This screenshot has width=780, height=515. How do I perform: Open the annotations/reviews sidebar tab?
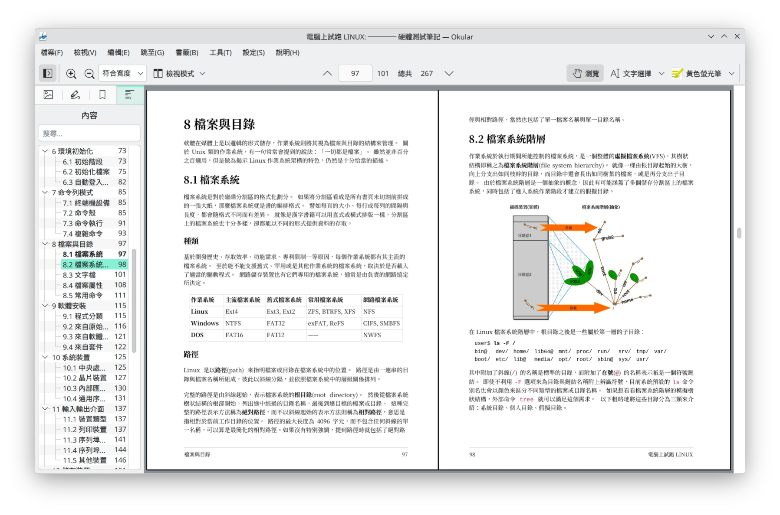tap(75, 95)
